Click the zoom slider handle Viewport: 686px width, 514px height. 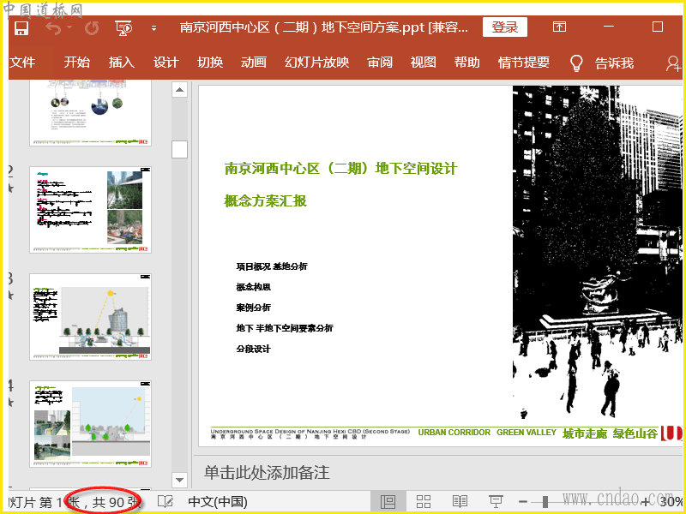click(x=545, y=502)
